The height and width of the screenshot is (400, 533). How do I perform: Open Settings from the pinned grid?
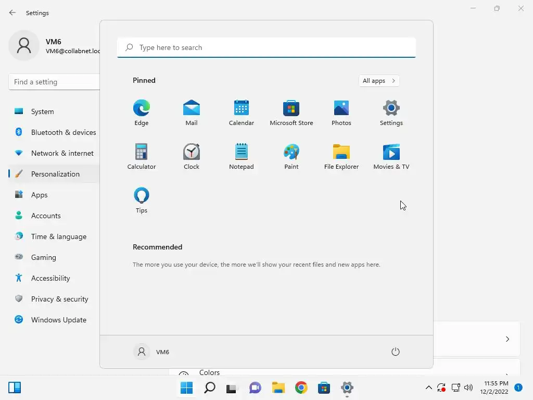click(x=391, y=113)
